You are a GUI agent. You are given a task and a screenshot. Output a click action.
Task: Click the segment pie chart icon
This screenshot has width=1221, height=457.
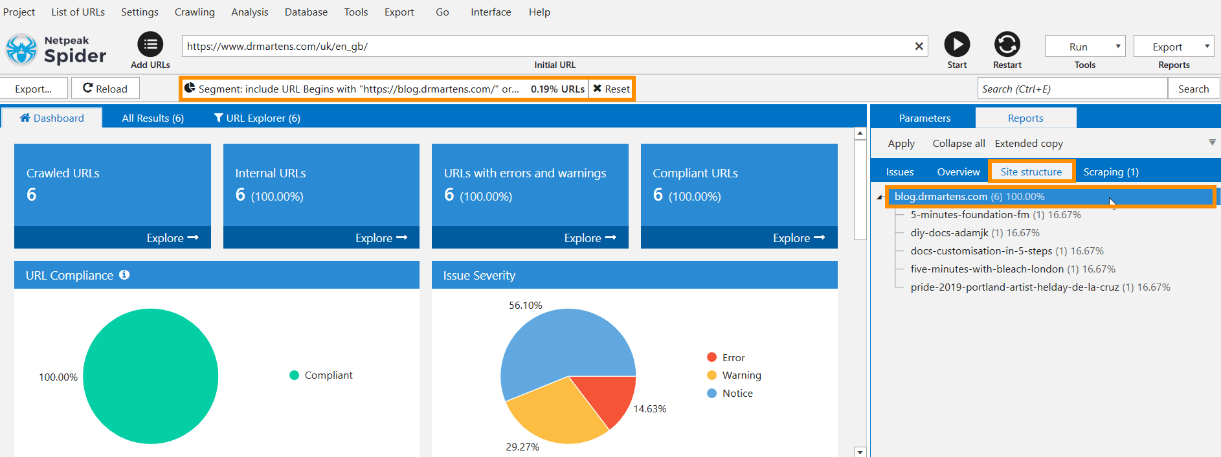click(190, 88)
